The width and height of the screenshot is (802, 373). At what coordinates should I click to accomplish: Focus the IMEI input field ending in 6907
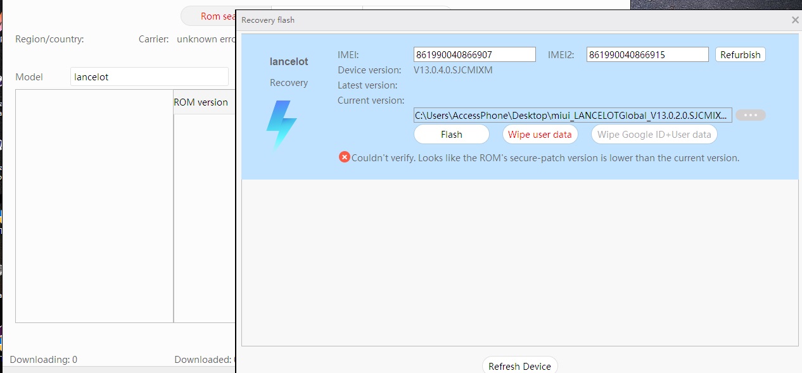(474, 55)
